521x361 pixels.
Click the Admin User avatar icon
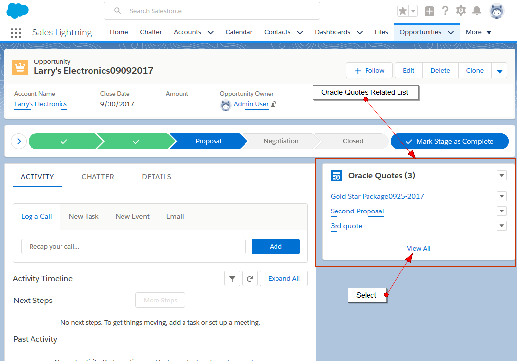[x=226, y=105]
